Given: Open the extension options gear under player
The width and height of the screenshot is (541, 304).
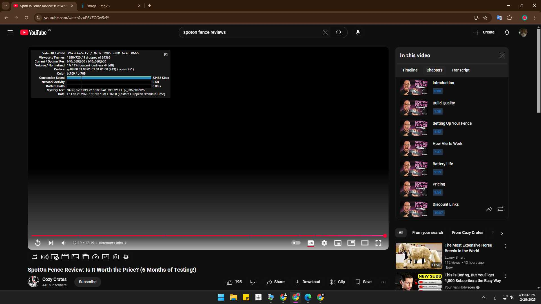Looking at the screenshot, I should [x=126, y=257].
